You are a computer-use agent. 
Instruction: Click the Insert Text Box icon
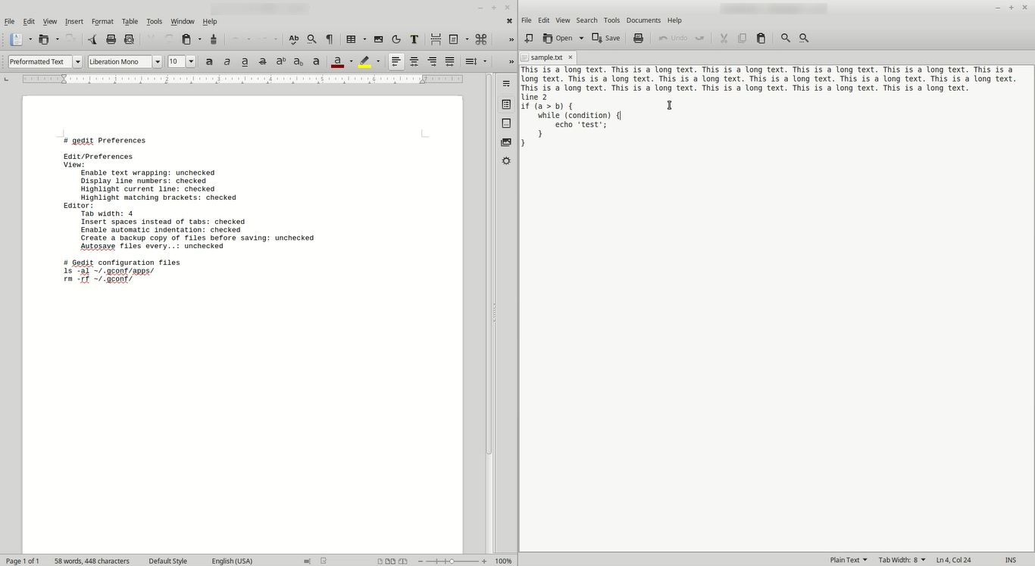click(414, 39)
